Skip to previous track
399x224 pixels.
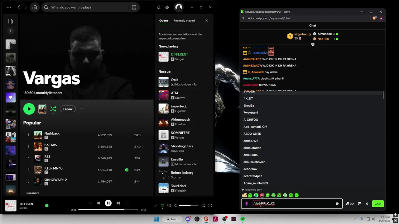[98, 203]
